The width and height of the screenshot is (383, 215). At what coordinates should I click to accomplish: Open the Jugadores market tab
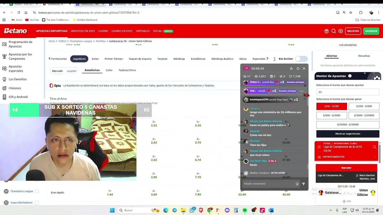(x=79, y=59)
